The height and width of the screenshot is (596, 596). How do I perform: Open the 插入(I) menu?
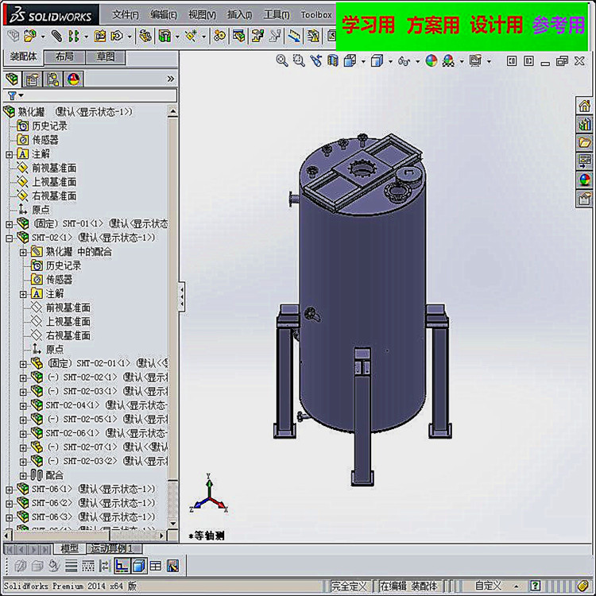(238, 14)
